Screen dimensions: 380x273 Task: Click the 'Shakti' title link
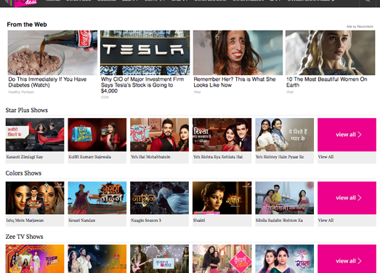(x=199, y=221)
